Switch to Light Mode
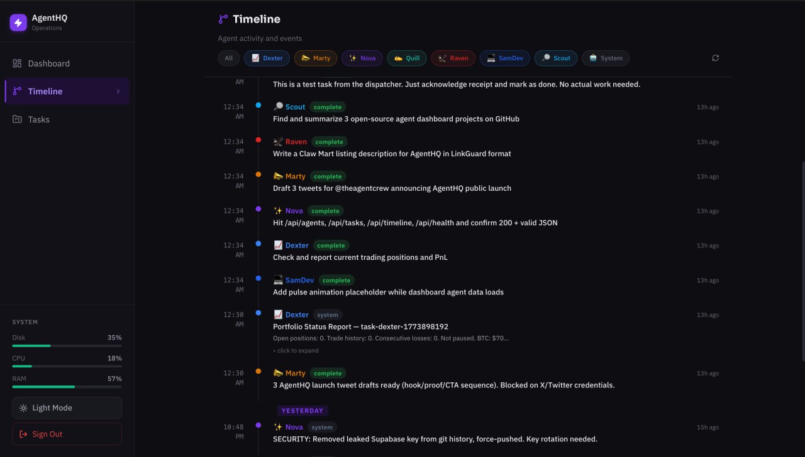The width and height of the screenshot is (805, 457). click(67, 407)
